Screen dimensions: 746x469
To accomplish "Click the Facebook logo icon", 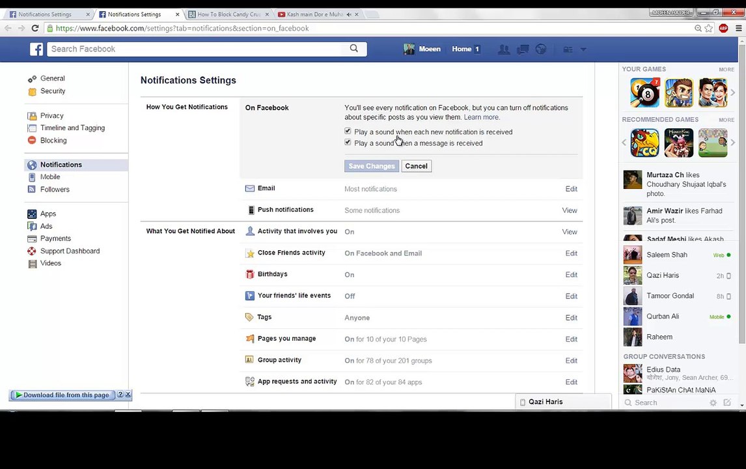I will click(x=36, y=49).
